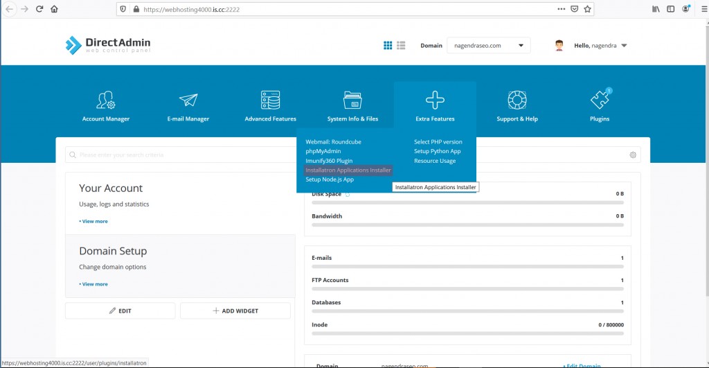Click the E-mails usage bar
Viewport: 709px width, 368px height.
[467, 267]
